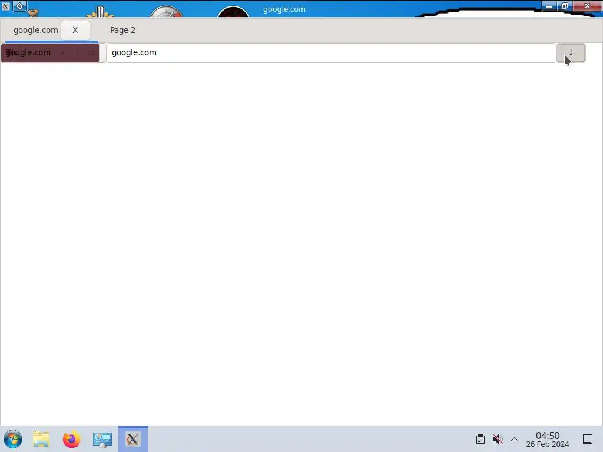Image resolution: width=603 pixels, height=452 pixels.
Task: Click the dark red google.com tooltip
Action: coord(50,52)
